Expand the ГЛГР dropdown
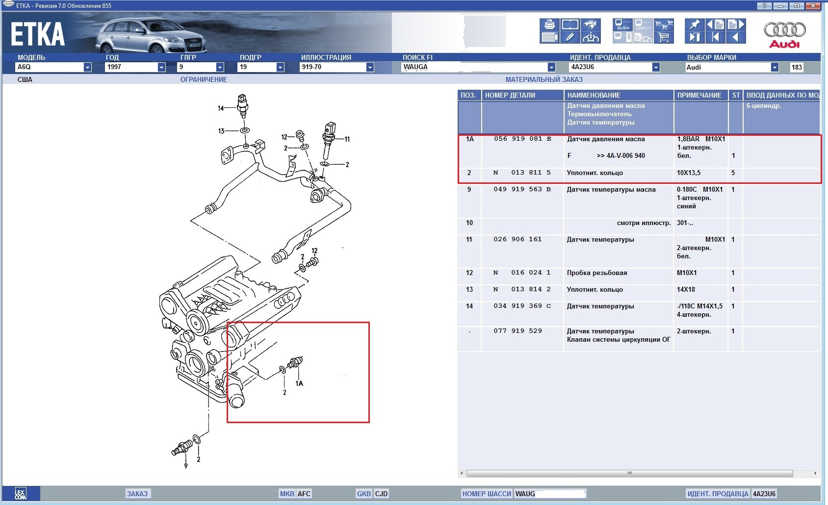This screenshot has height=505, width=828. [x=220, y=67]
